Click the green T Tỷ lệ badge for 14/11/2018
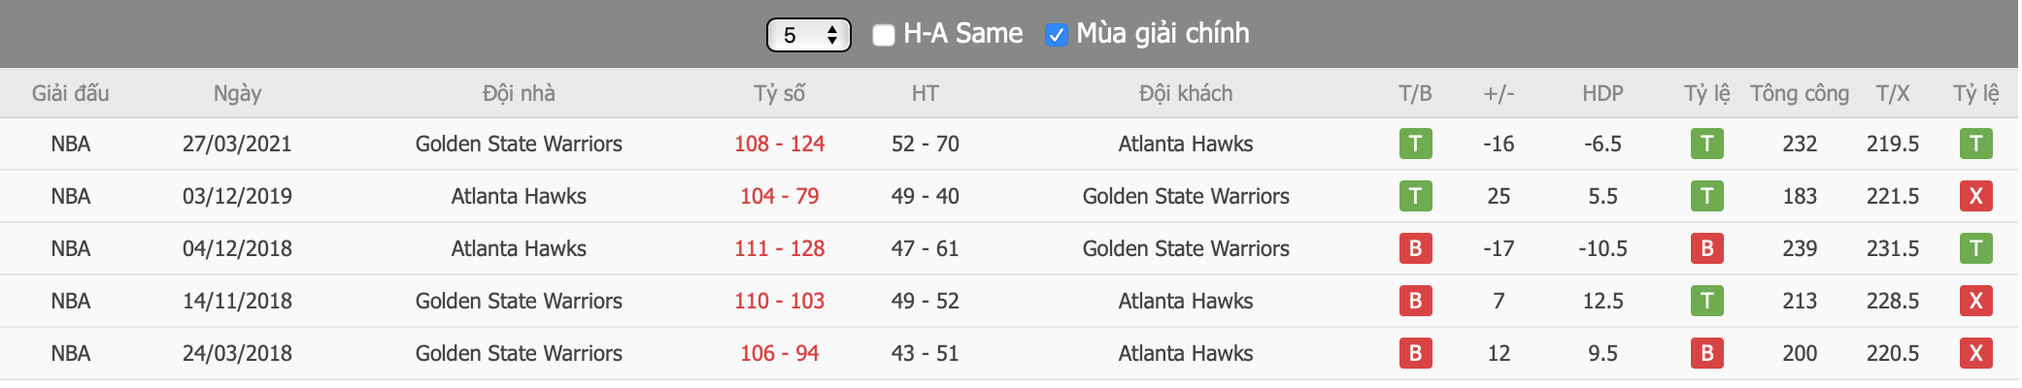The width and height of the screenshot is (2022, 388). tap(1706, 301)
